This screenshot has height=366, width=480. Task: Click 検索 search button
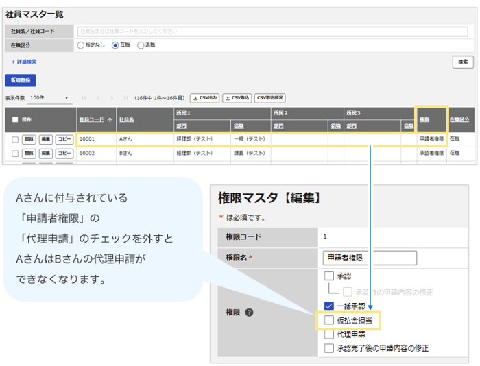[463, 62]
